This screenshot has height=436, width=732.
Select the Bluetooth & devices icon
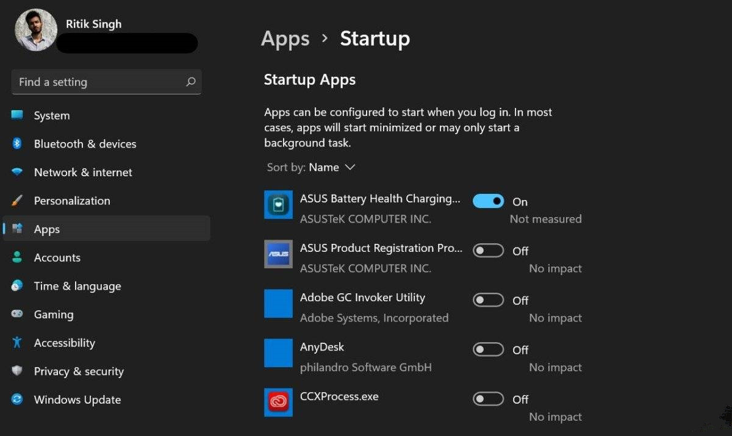(x=18, y=143)
